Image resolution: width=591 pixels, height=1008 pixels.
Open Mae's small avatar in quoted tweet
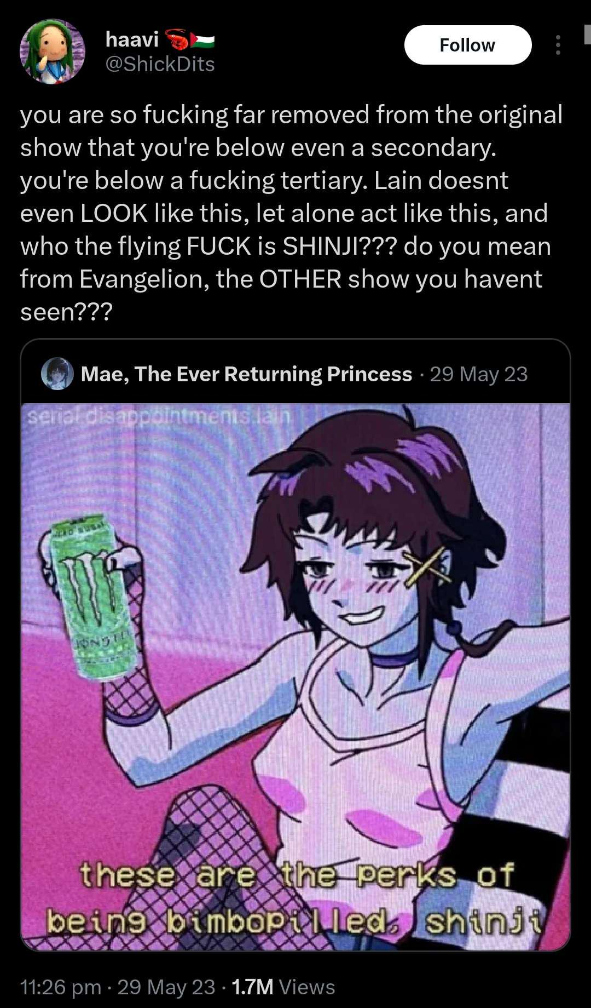point(57,374)
